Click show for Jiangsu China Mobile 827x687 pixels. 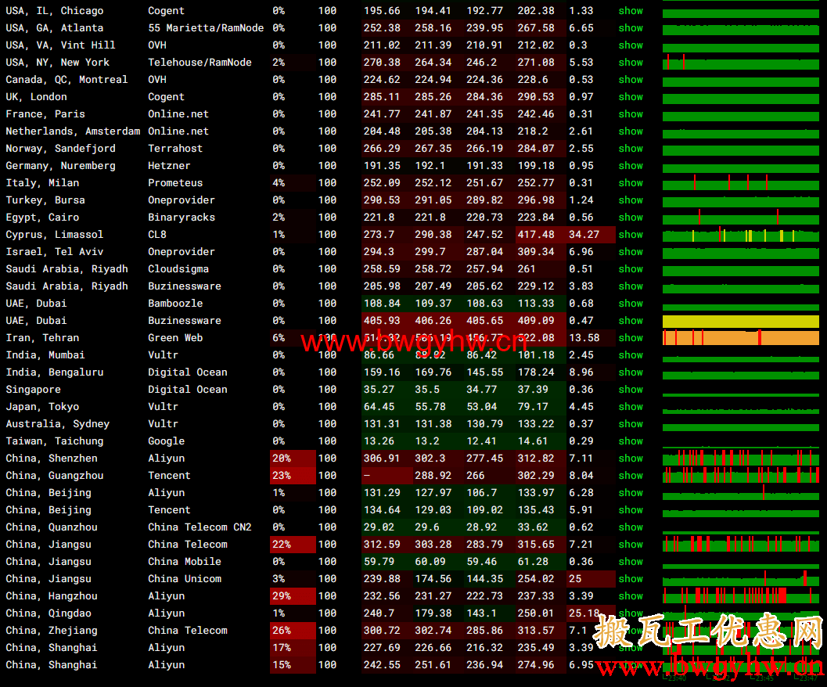point(631,562)
